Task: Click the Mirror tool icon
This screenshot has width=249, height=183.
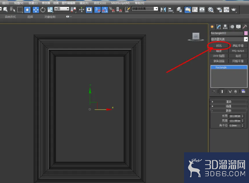Action: pyautogui.click(x=163, y=10)
